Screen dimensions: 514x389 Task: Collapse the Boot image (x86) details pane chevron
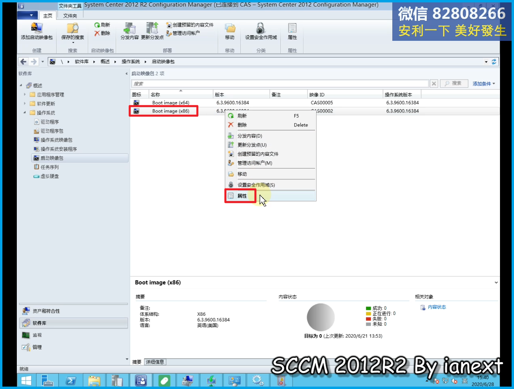496,283
